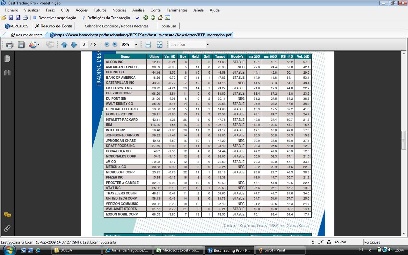Zoom out the PDF with the minus icon
Screen dimensions: 408x255
point(107,45)
